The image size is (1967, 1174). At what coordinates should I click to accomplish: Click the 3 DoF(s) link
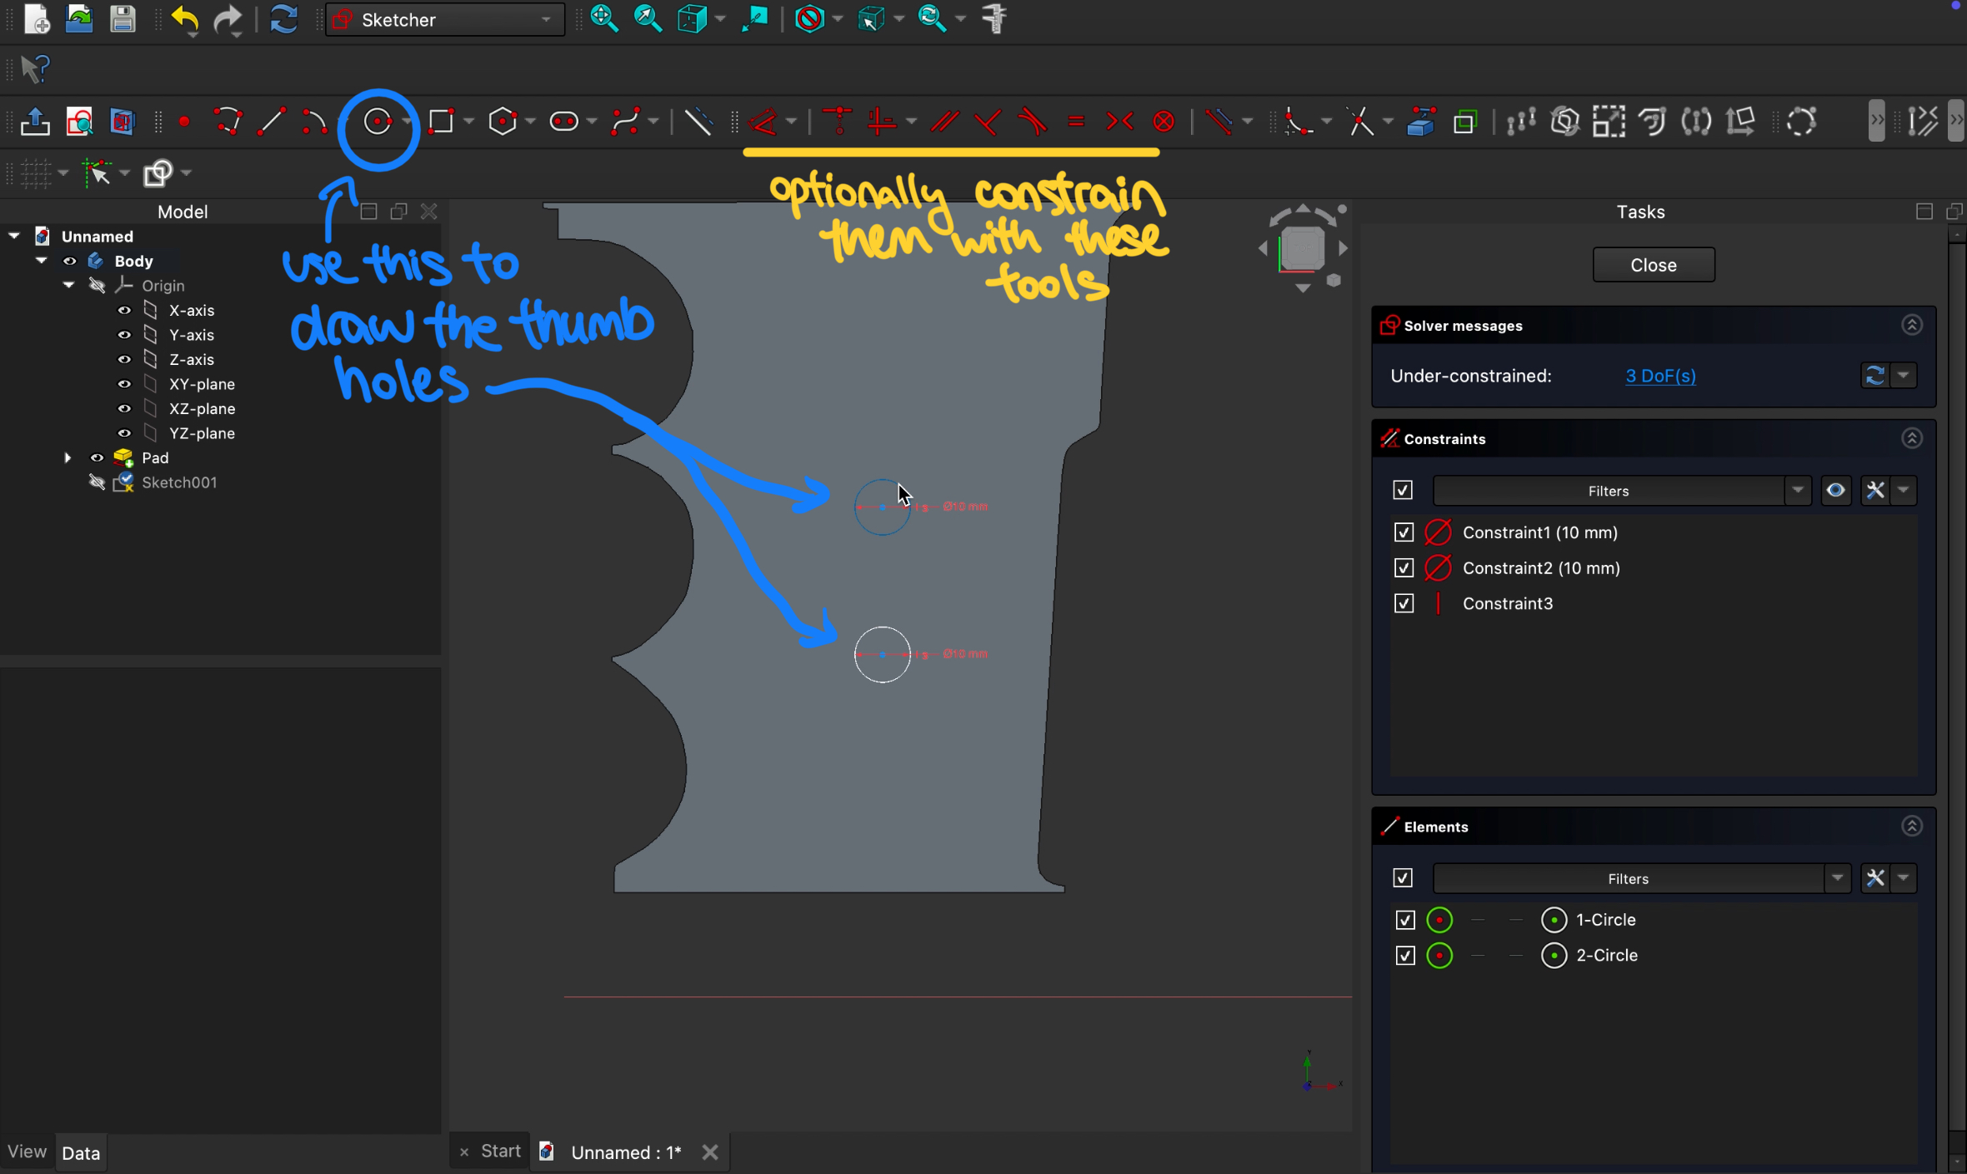click(x=1660, y=376)
